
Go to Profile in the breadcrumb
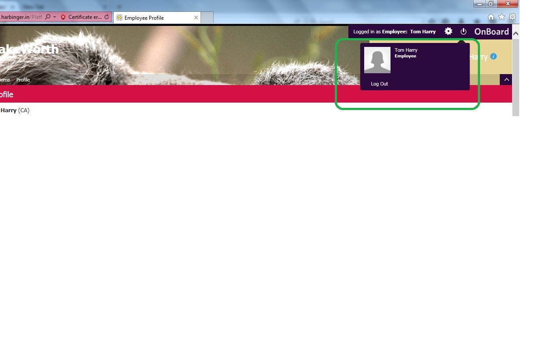click(23, 80)
